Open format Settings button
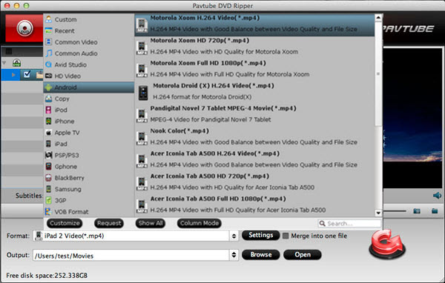The height and width of the screenshot is (283, 445). click(x=260, y=235)
